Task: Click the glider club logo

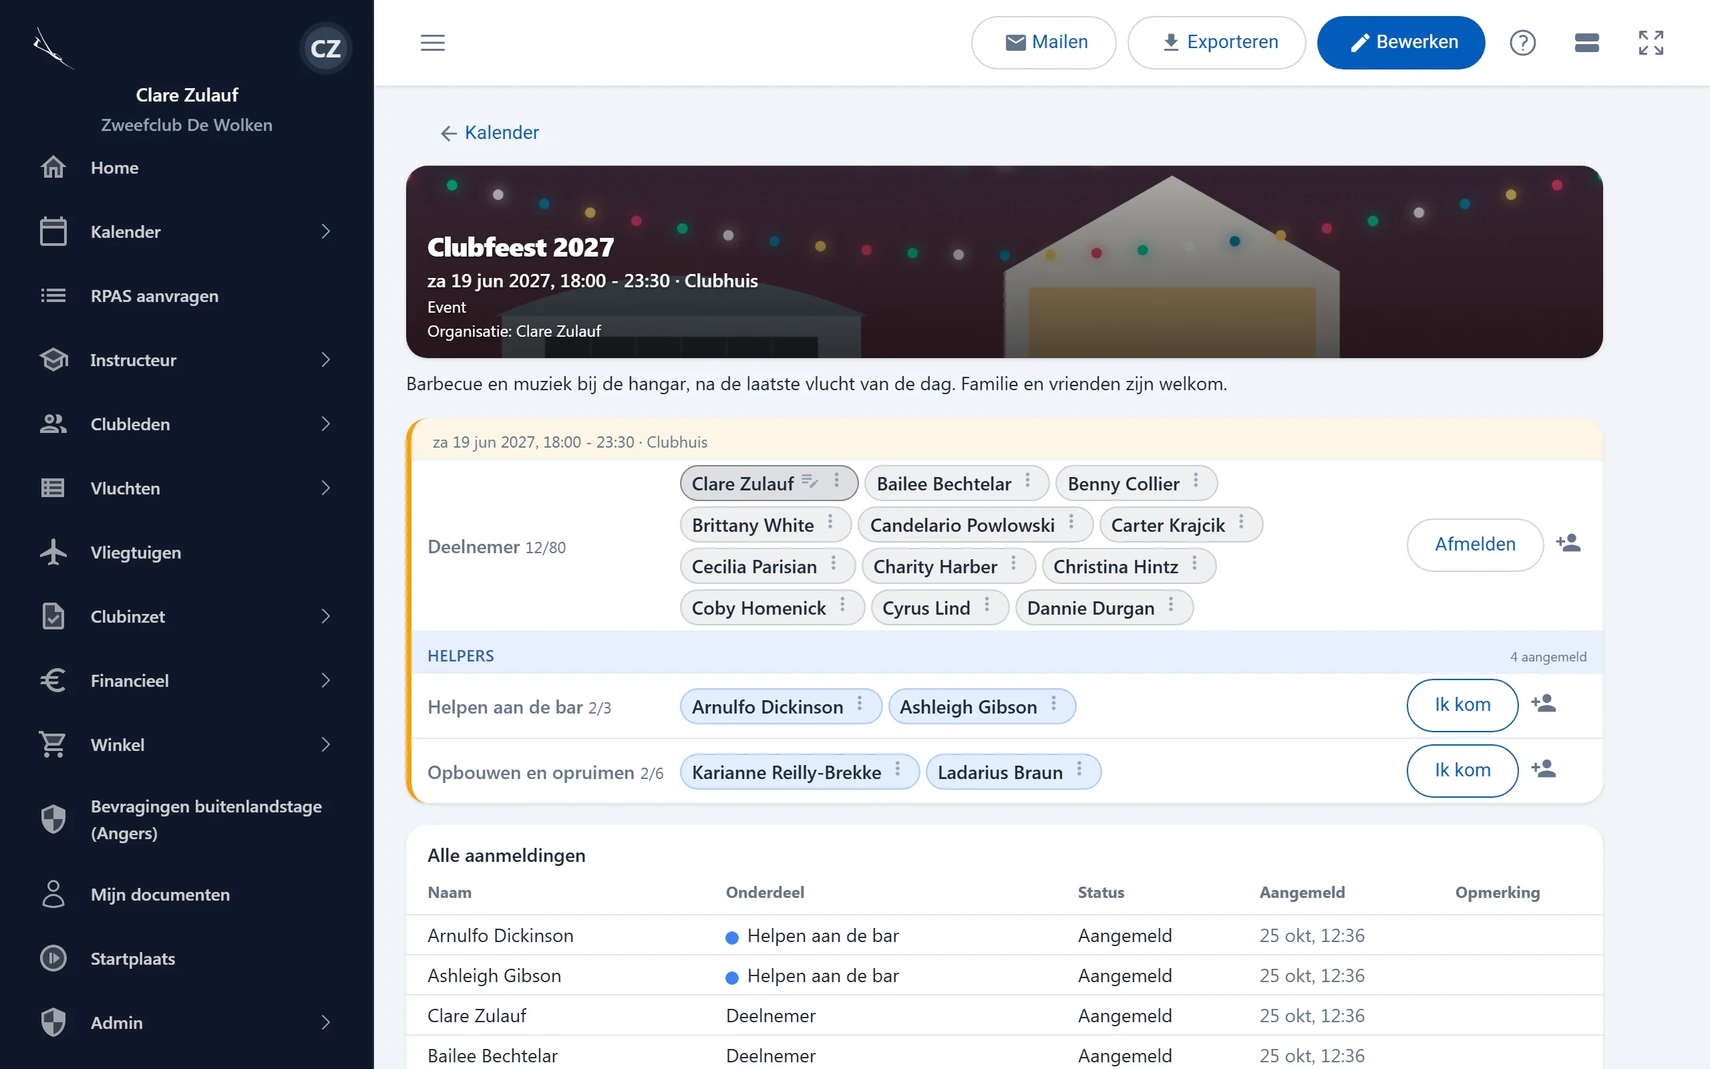Action: tap(52, 48)
